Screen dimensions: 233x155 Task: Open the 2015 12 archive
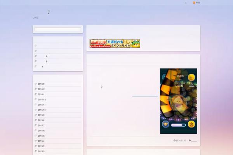(42, 100)
